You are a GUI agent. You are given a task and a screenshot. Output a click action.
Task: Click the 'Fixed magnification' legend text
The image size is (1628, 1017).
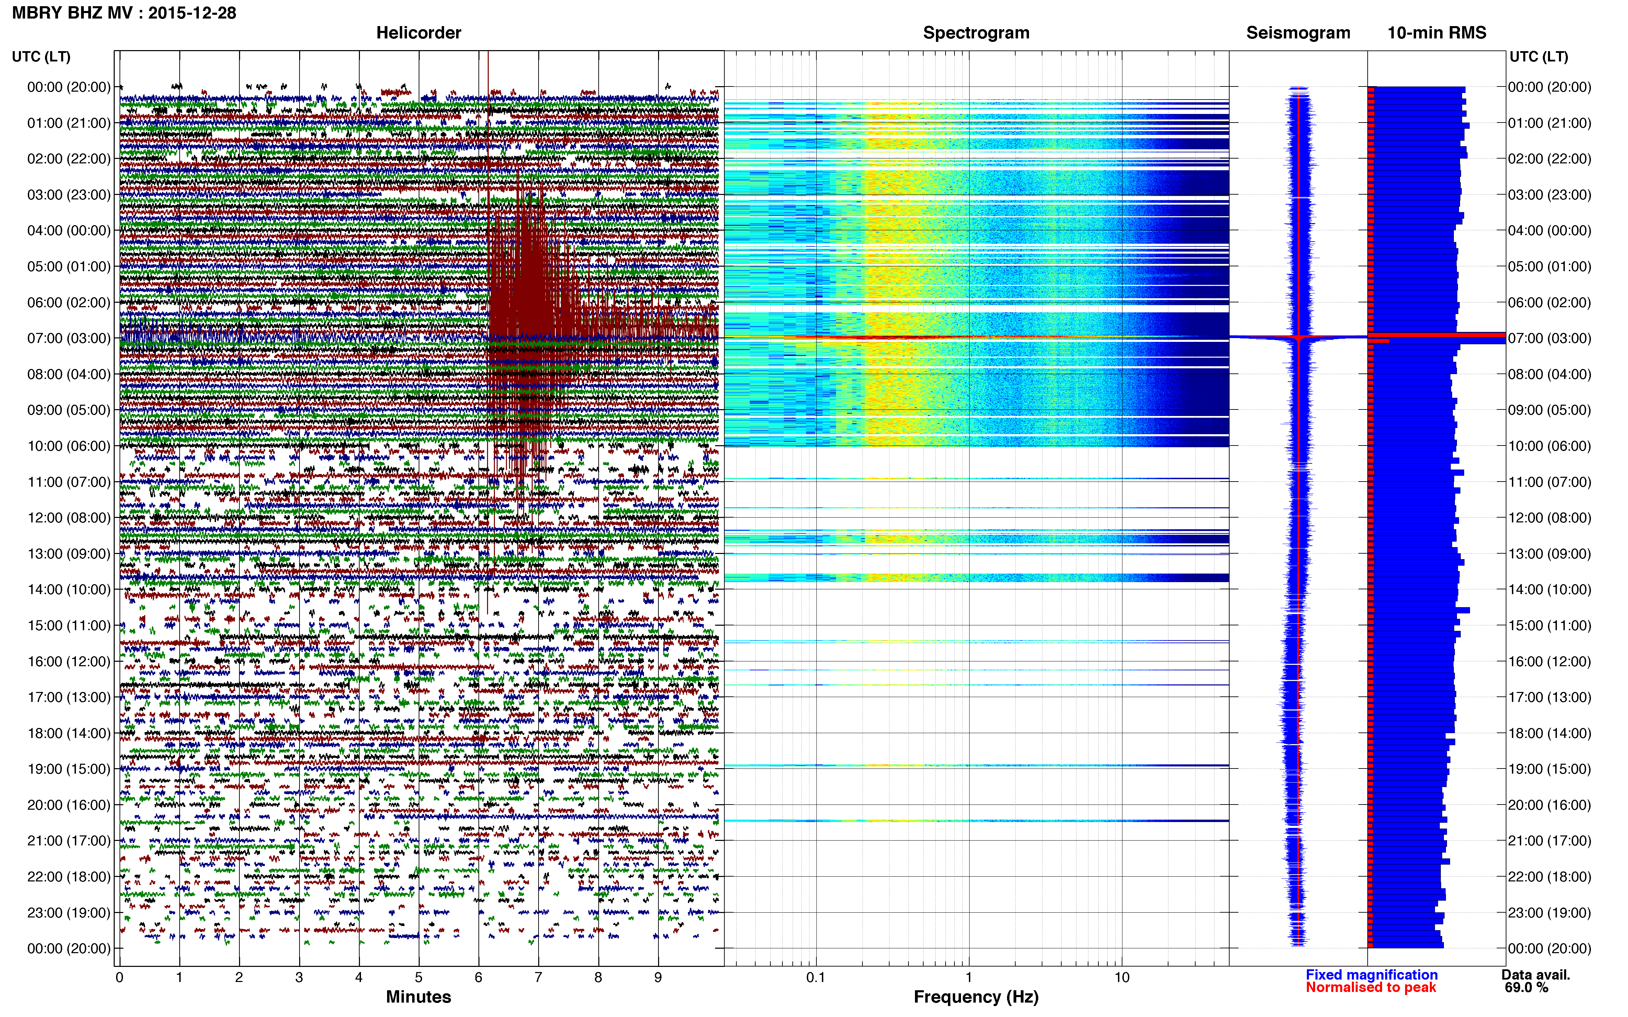point(1371,975)
